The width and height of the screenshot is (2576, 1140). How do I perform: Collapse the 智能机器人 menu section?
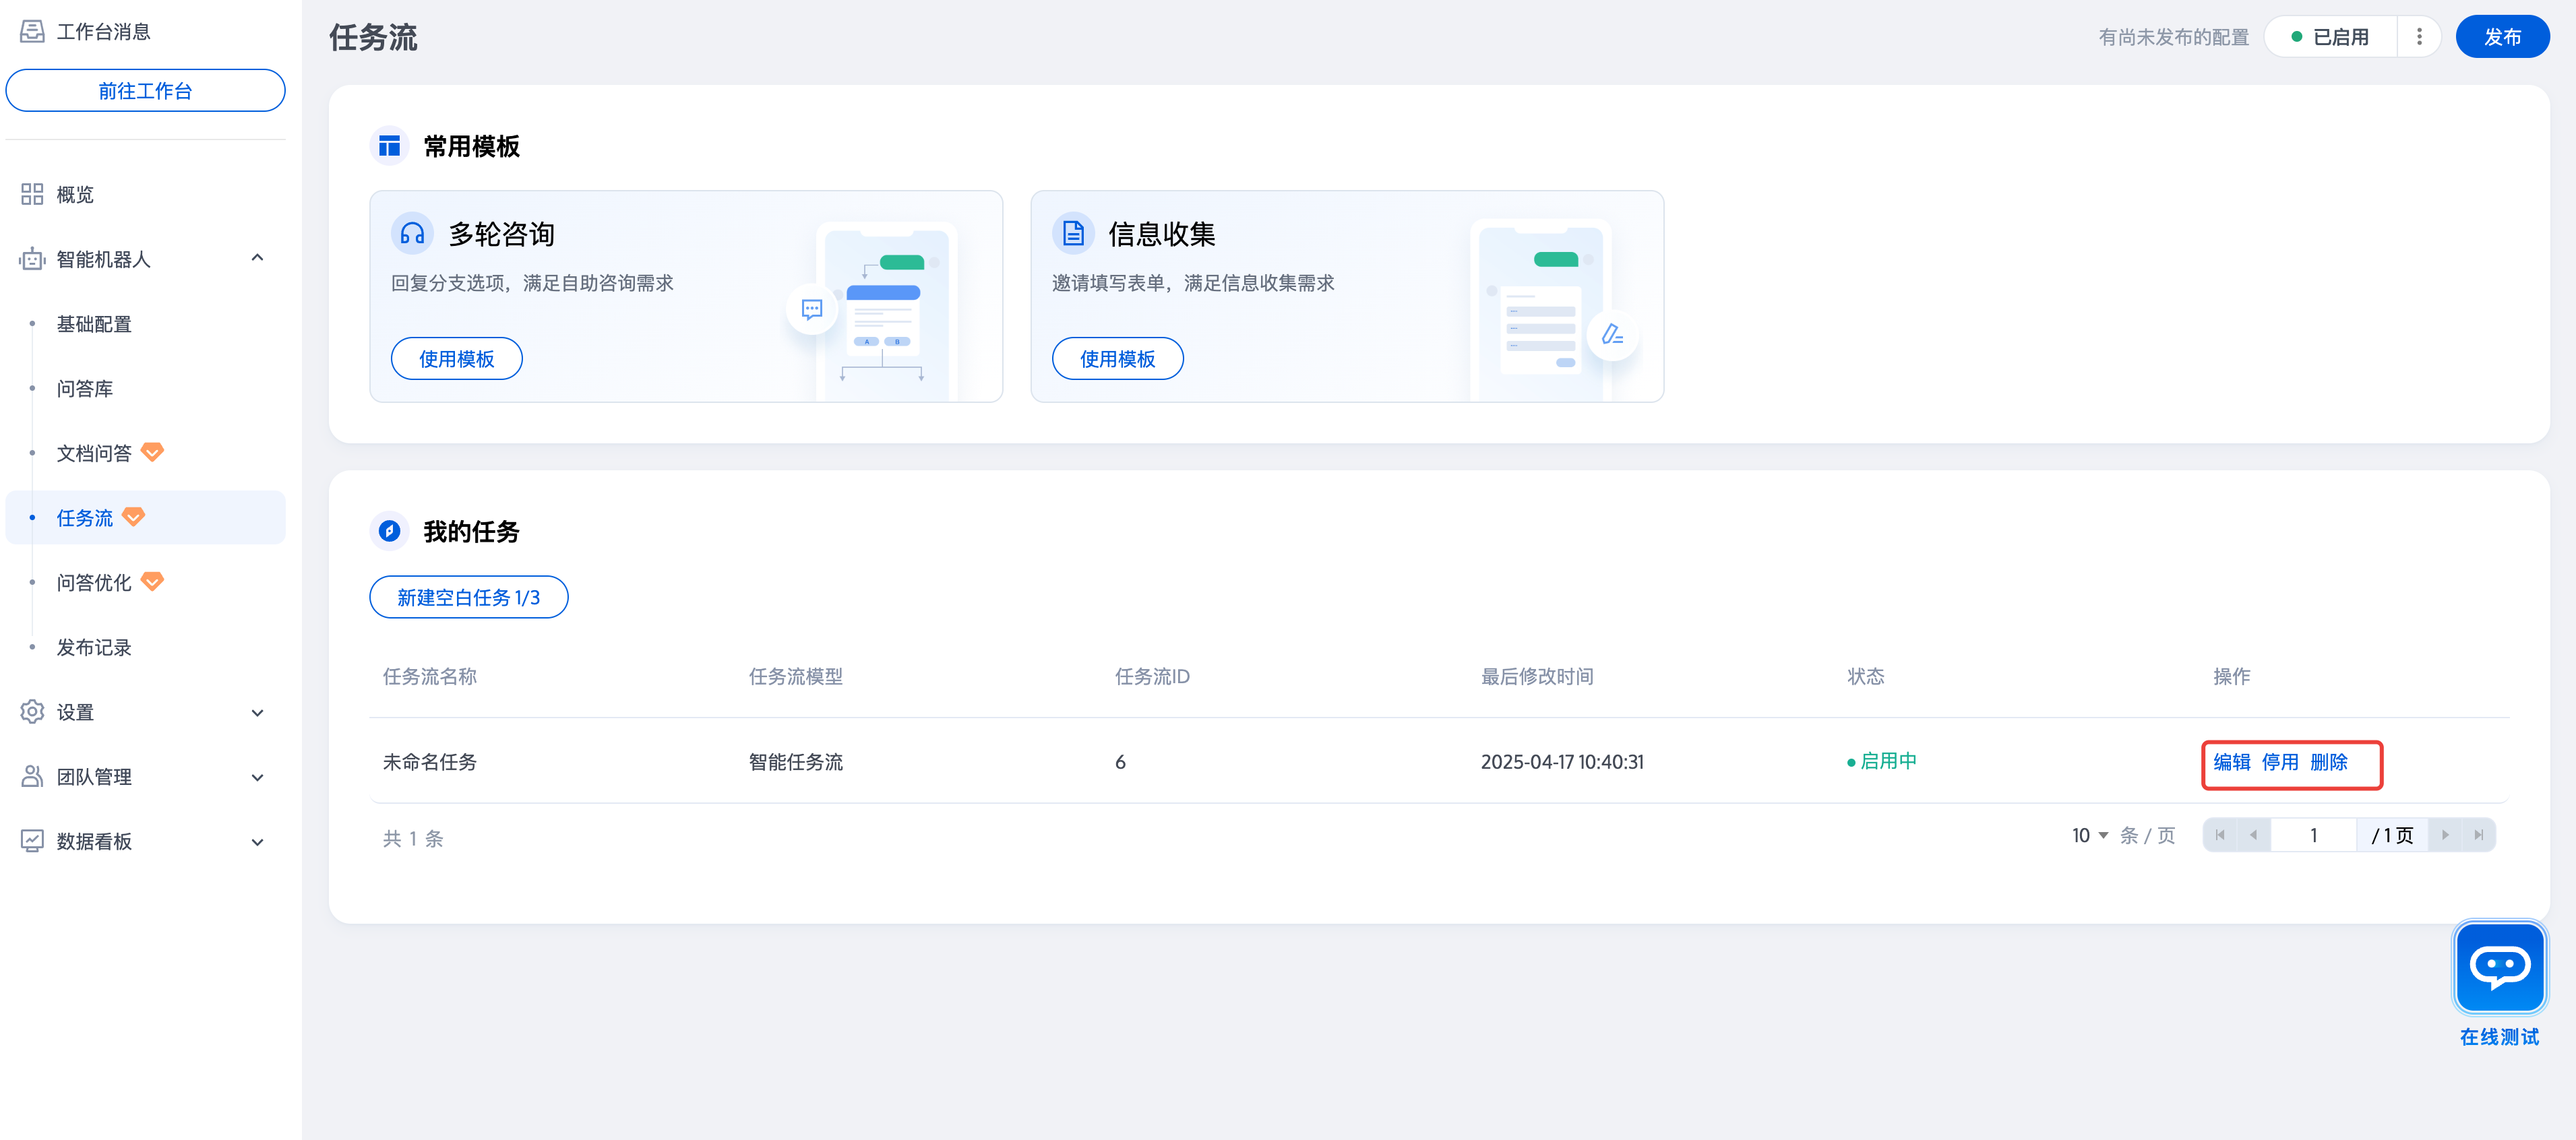pos(257,258)
